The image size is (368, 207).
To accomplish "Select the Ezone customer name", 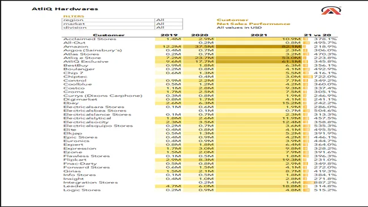I will [x=73, y=152].
